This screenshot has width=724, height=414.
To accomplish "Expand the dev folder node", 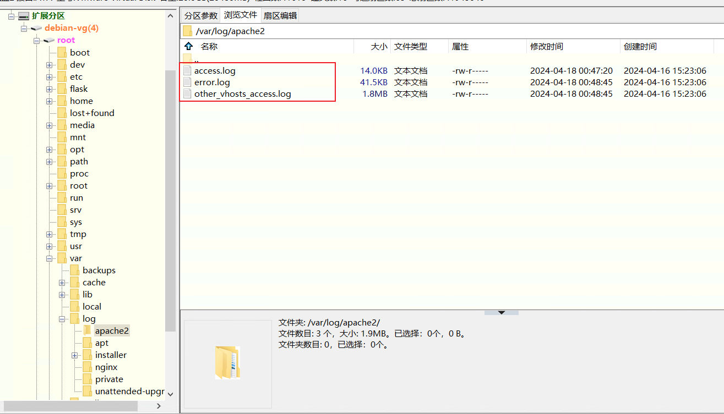I will tap(50, 65).
